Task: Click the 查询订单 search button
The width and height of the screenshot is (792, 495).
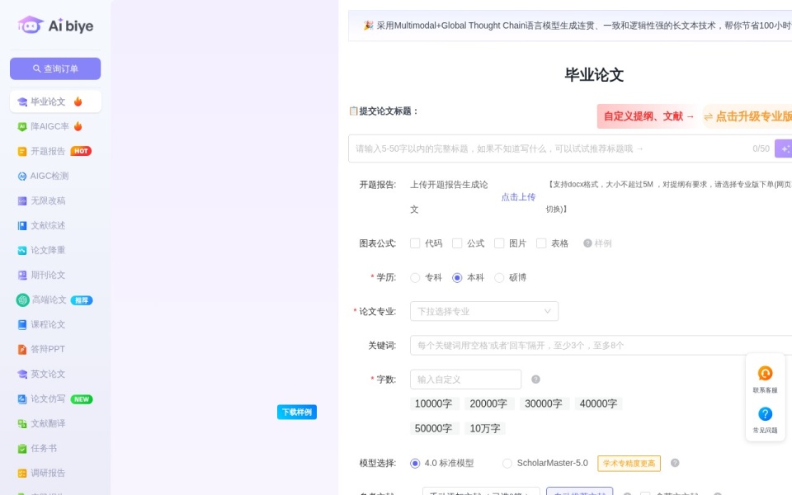Action: coord(55,68)
